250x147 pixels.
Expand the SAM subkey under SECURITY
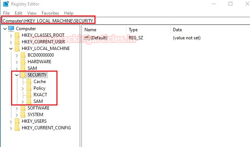coord(22,102)
